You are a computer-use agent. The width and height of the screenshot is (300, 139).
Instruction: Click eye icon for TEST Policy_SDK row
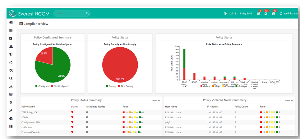(x=87, y=112)
